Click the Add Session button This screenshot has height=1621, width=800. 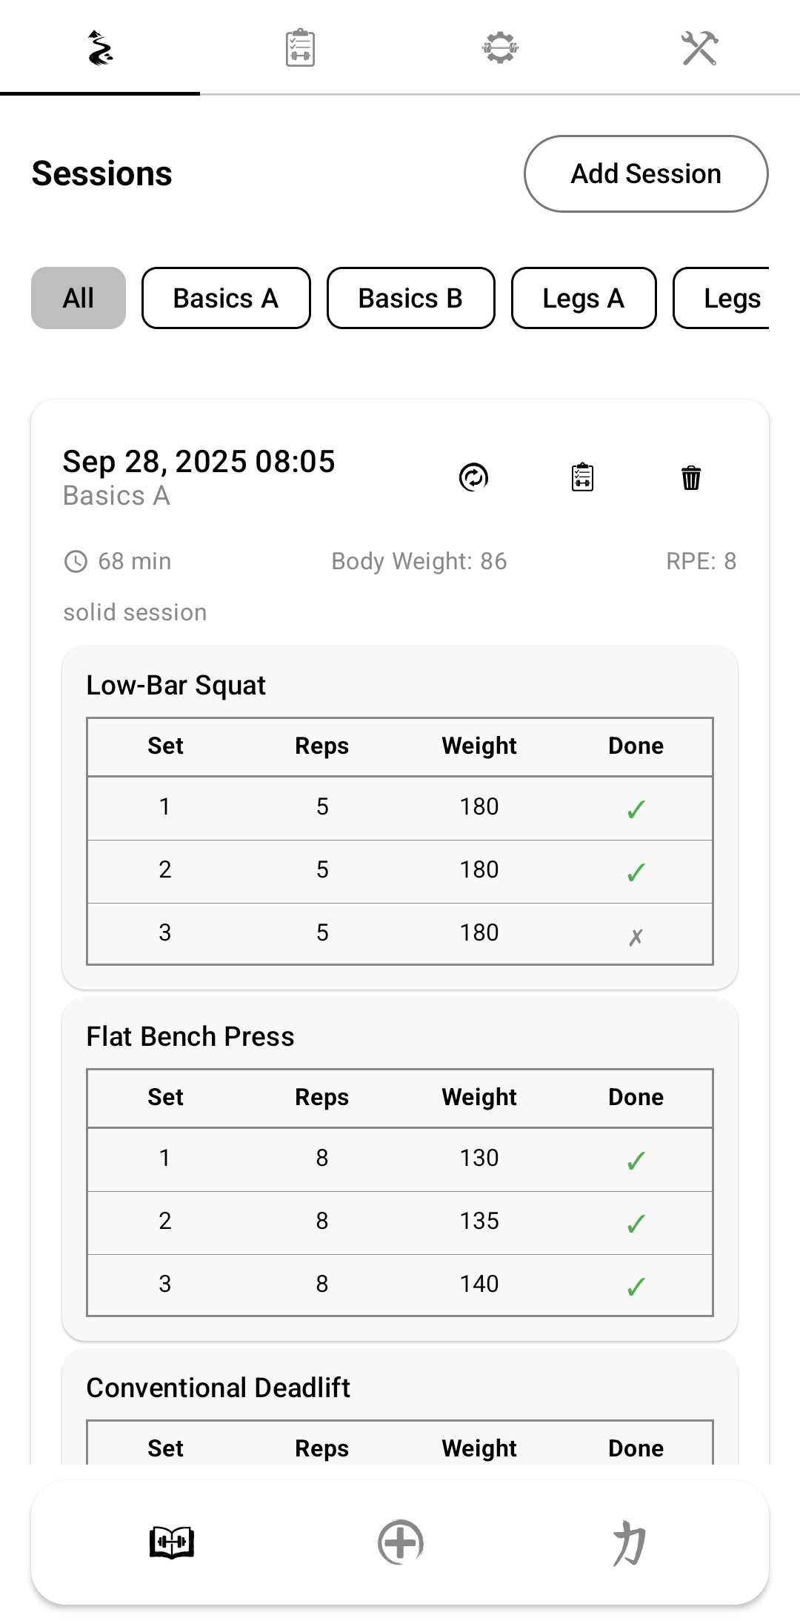646,174
